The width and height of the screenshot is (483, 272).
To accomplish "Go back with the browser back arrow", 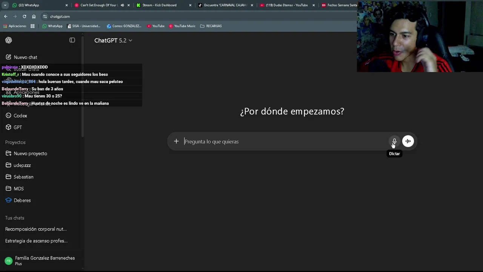I will [x=6, y=17].
